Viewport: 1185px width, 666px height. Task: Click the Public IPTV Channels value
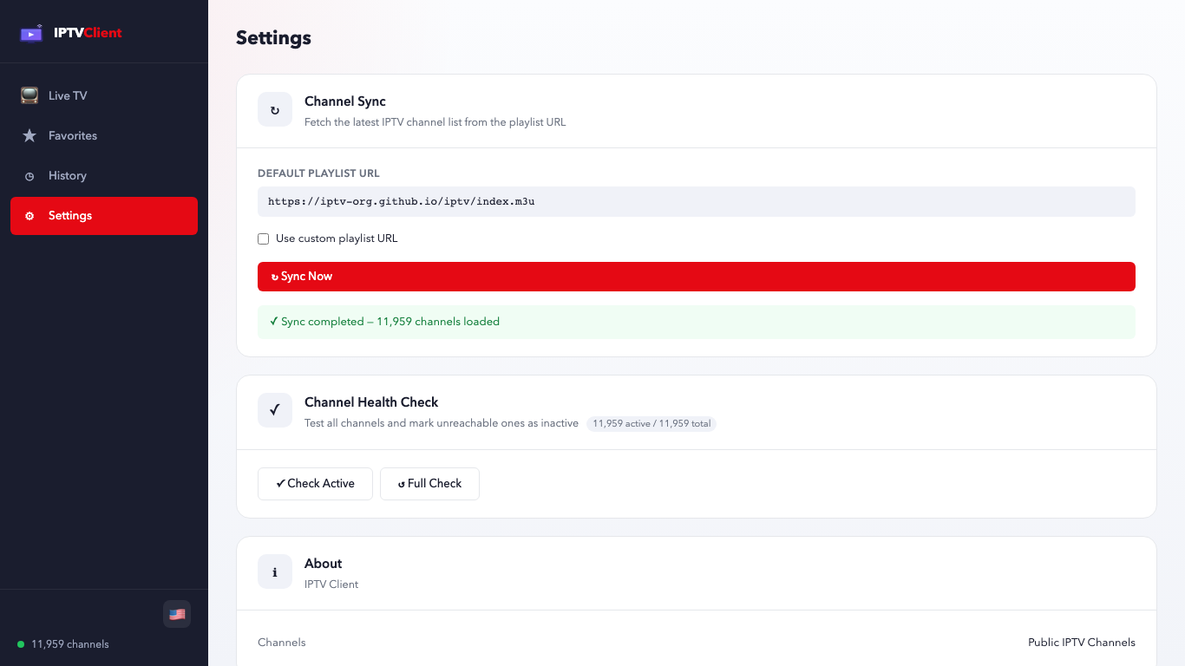pyautogui.click(x=1081, y=643)
